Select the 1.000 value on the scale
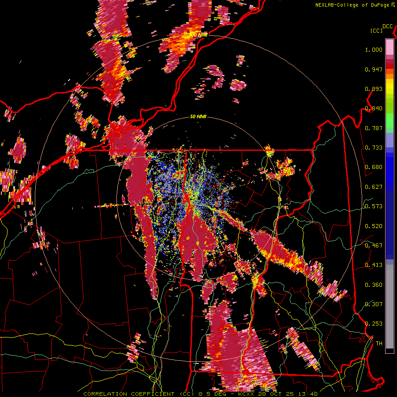 pos(374,49)
